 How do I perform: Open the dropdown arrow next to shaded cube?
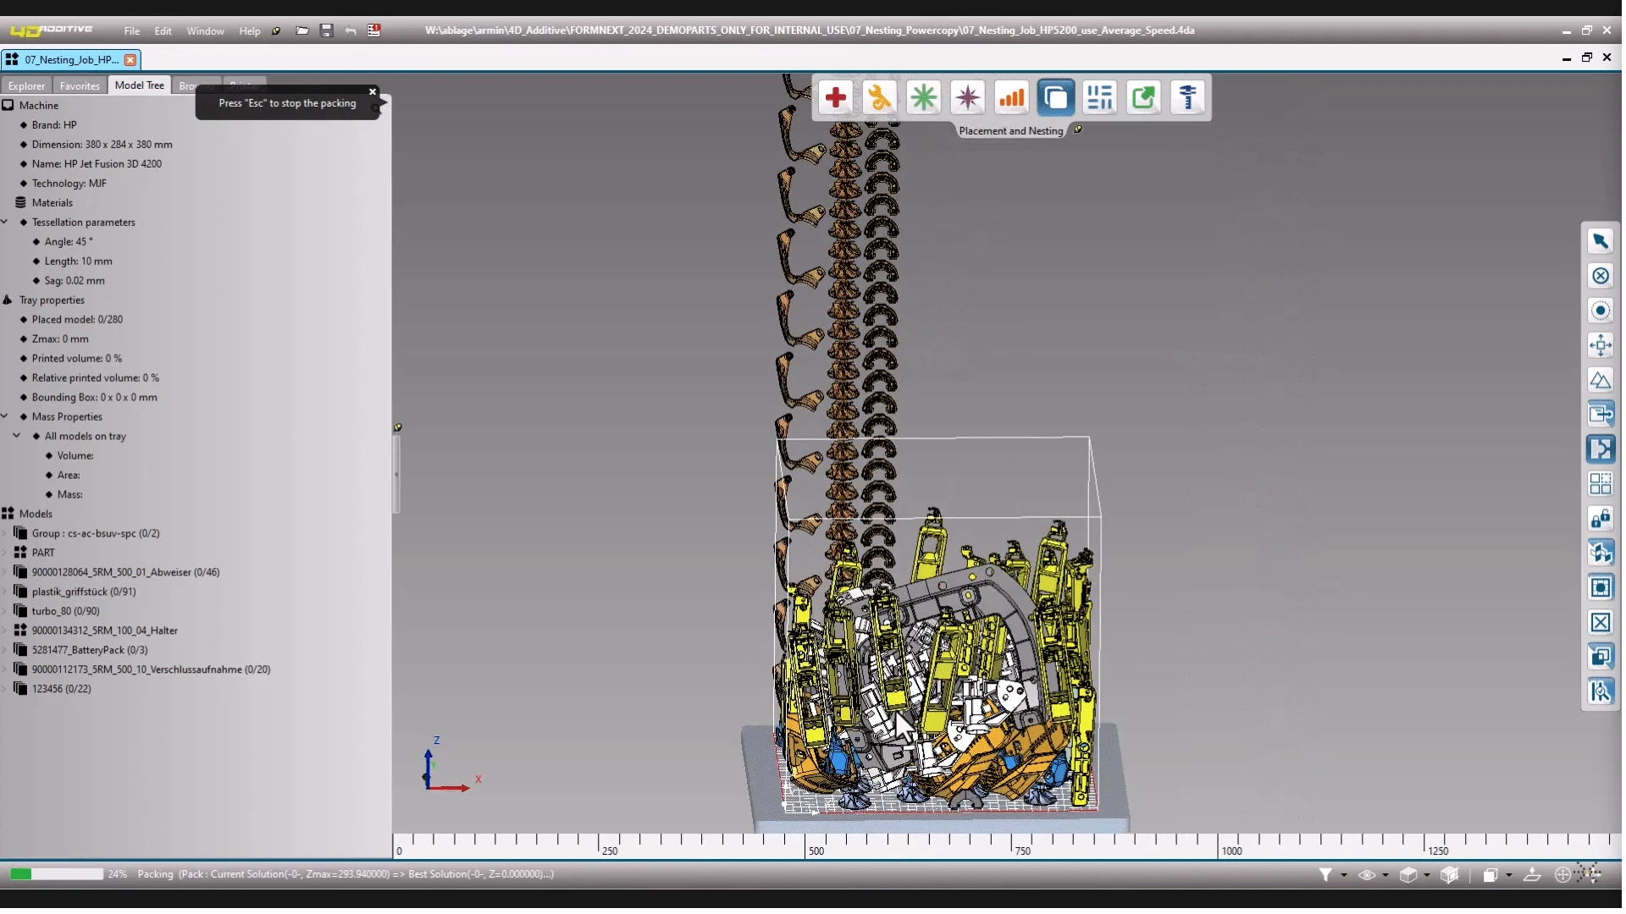1426,877
